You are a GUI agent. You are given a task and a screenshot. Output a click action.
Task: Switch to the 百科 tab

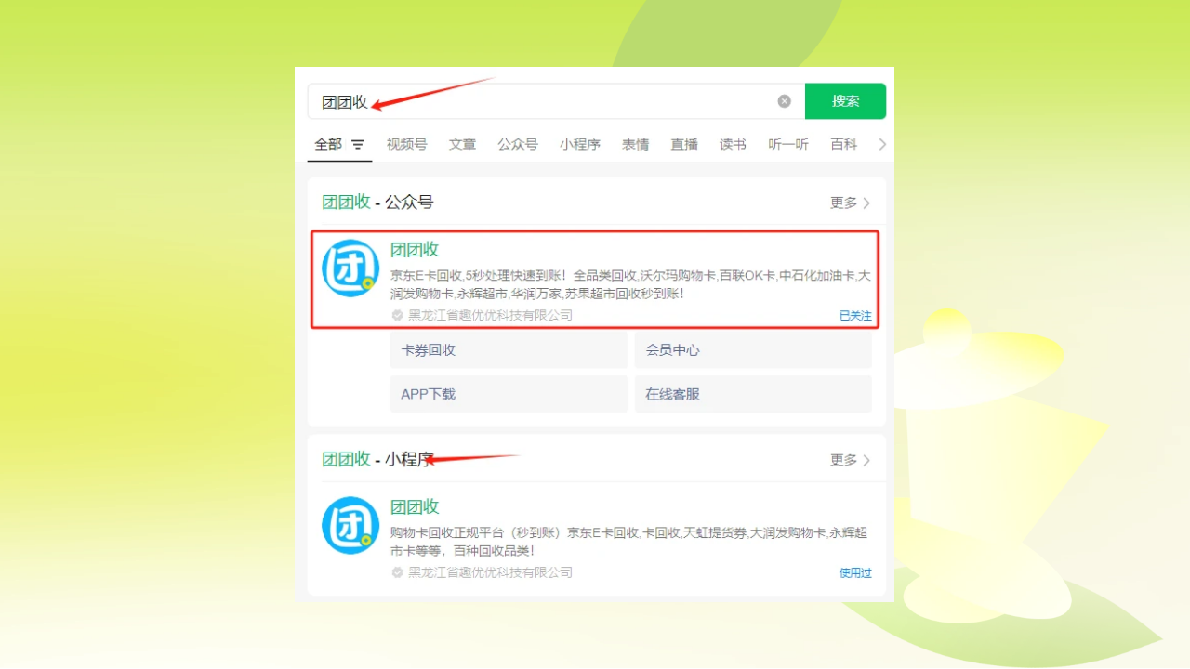[x=844, y=144]
